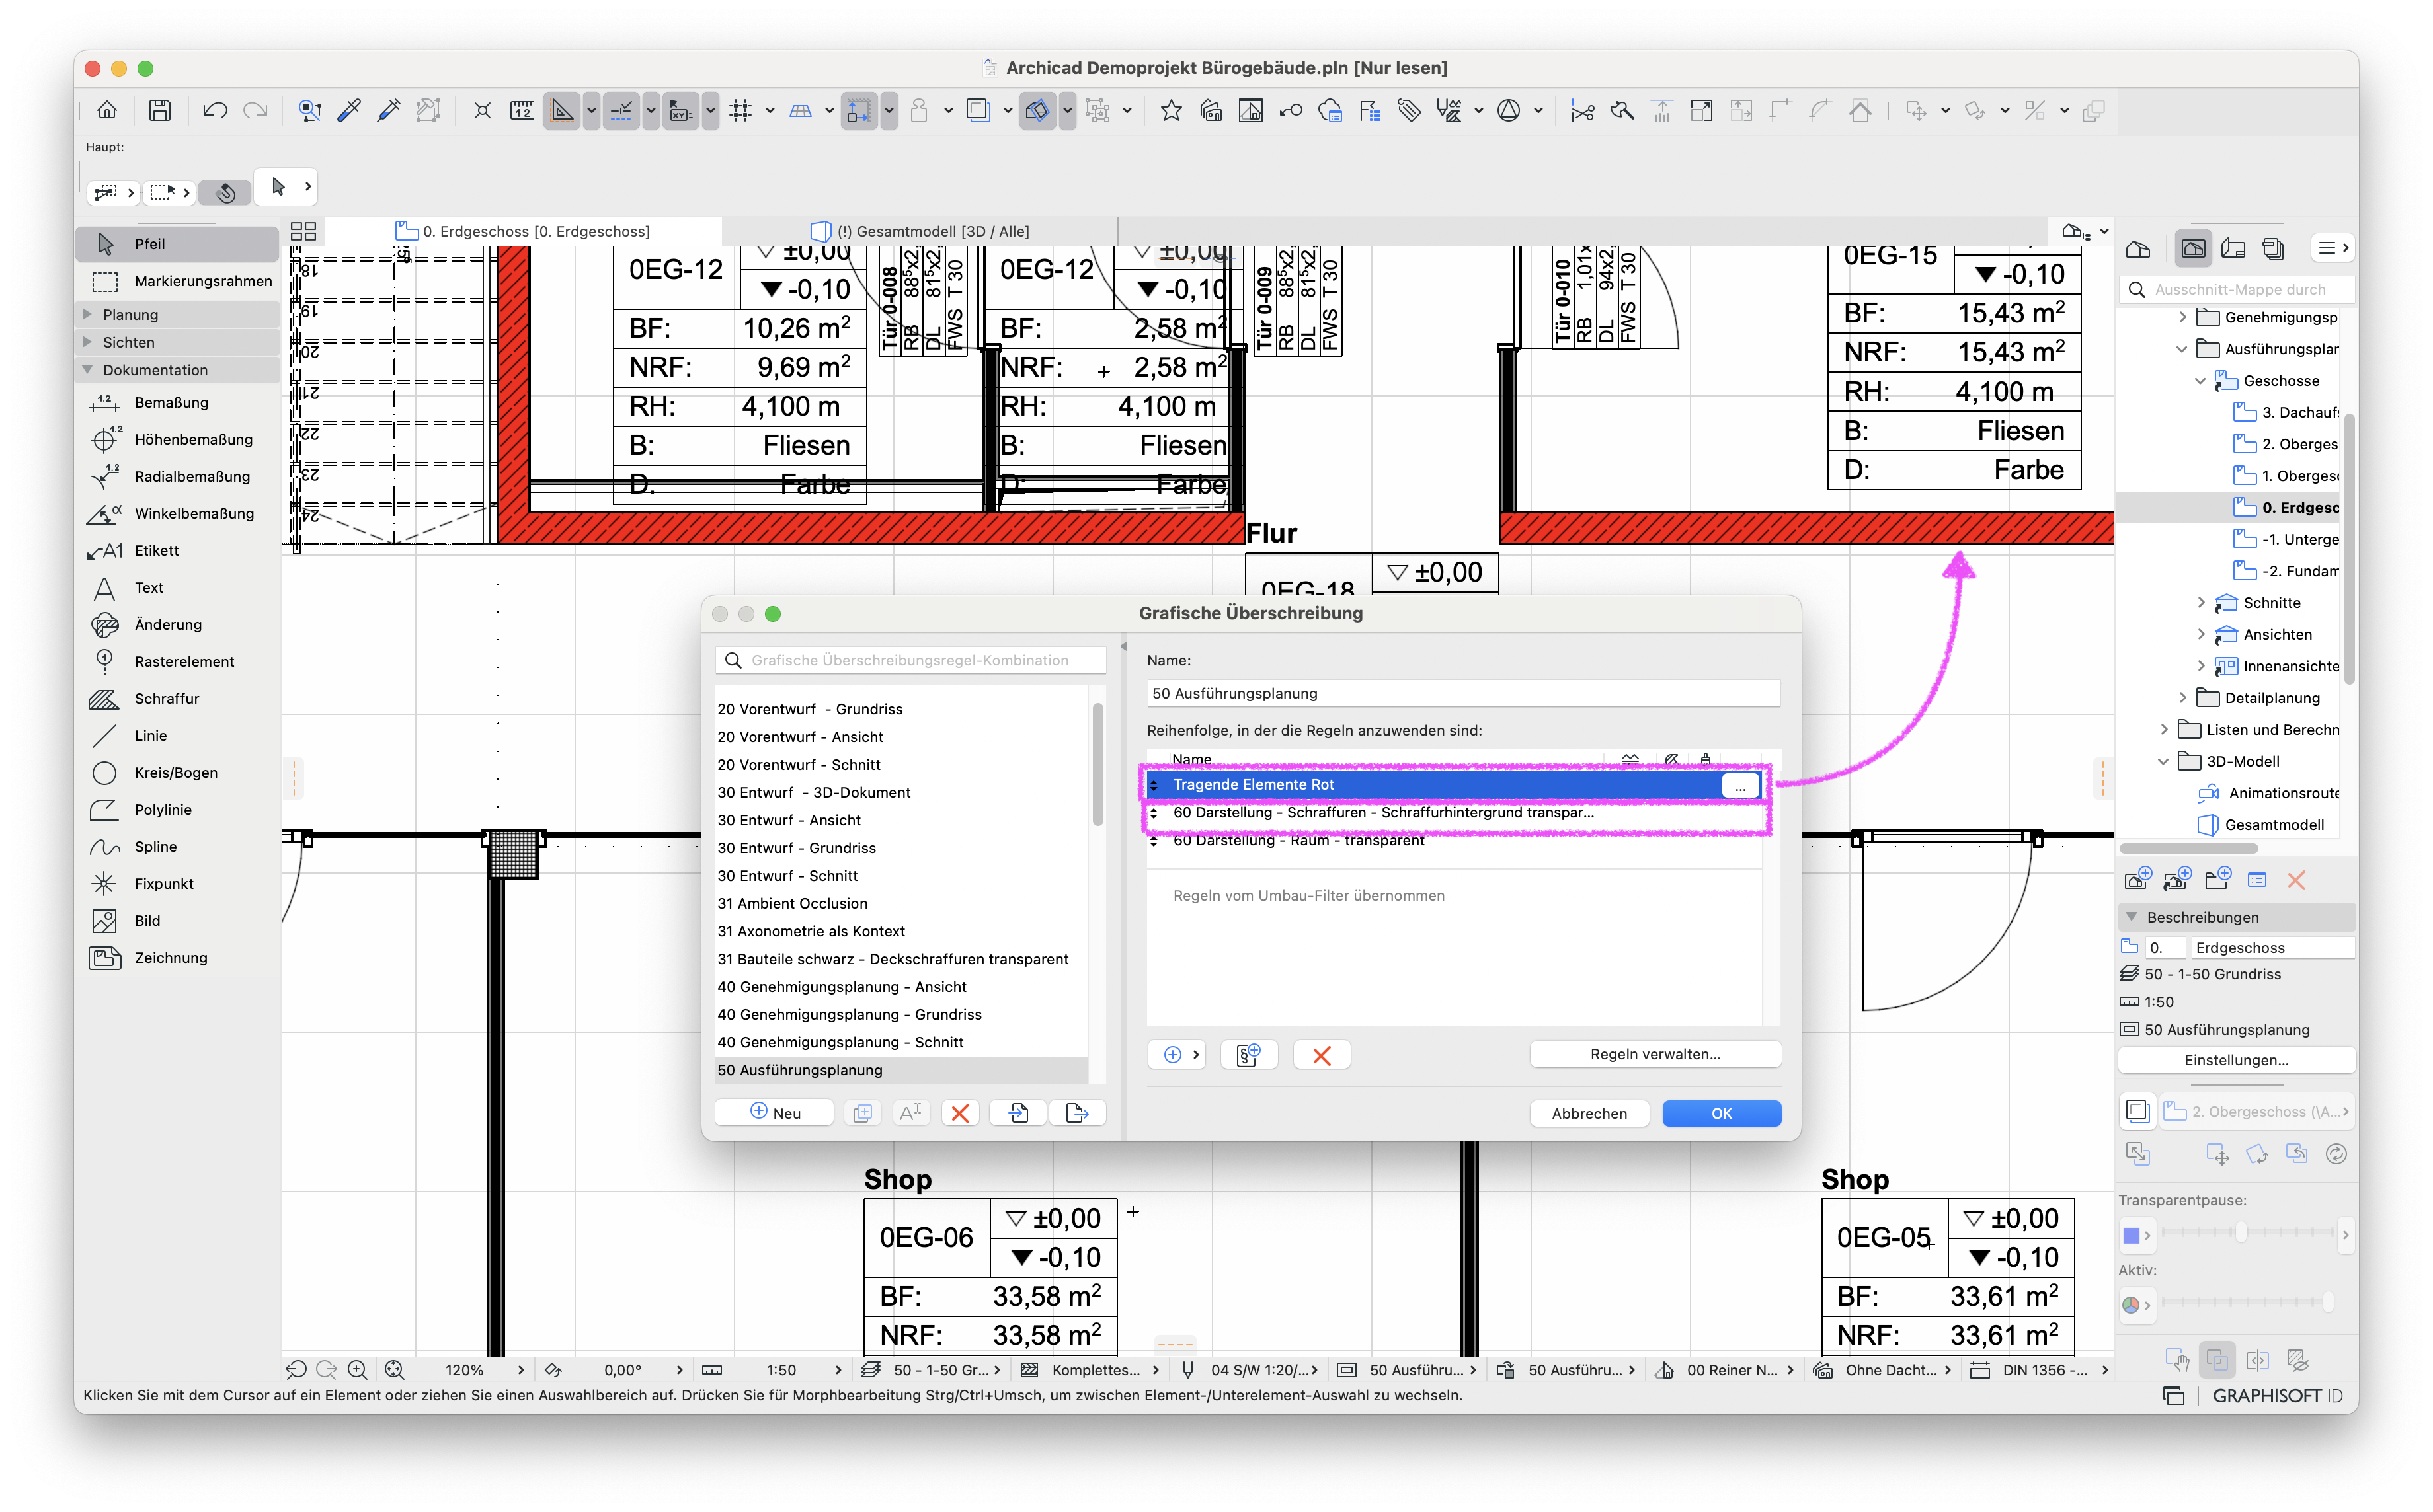
Task: Click the delete rule red X in dialog
Action: coord(1322,1055)
